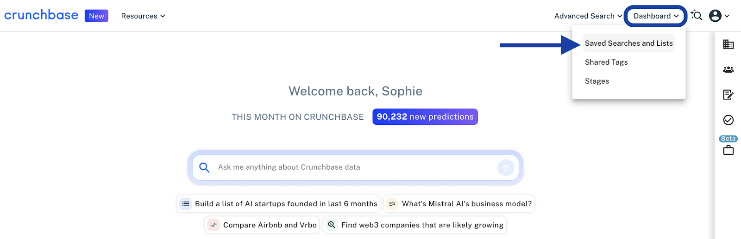Open the user account avatar menu
The image size is (741, 239).
pyautogui.click(x=719, y=16)
